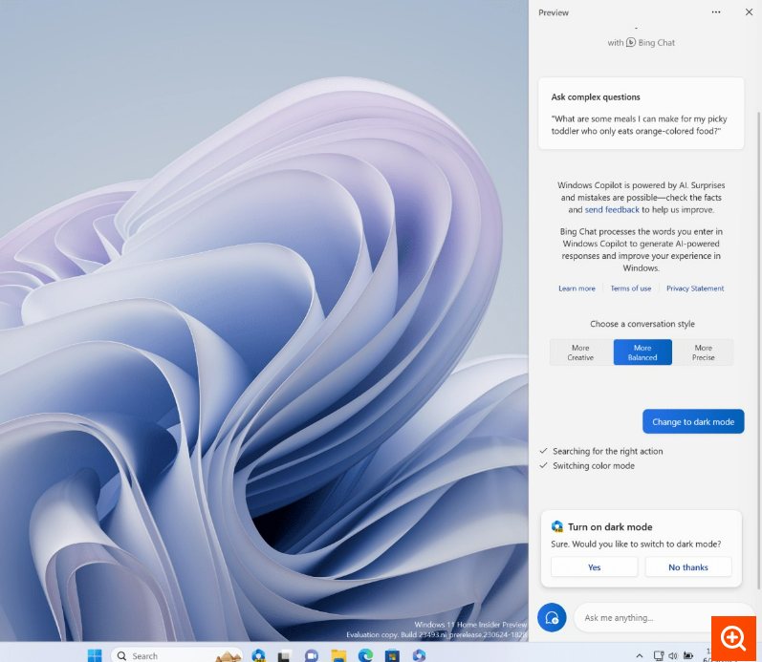The width and height of the screenshot is (762, 662).
Task: Click the Switching color mode status
Action: (594, 465)
